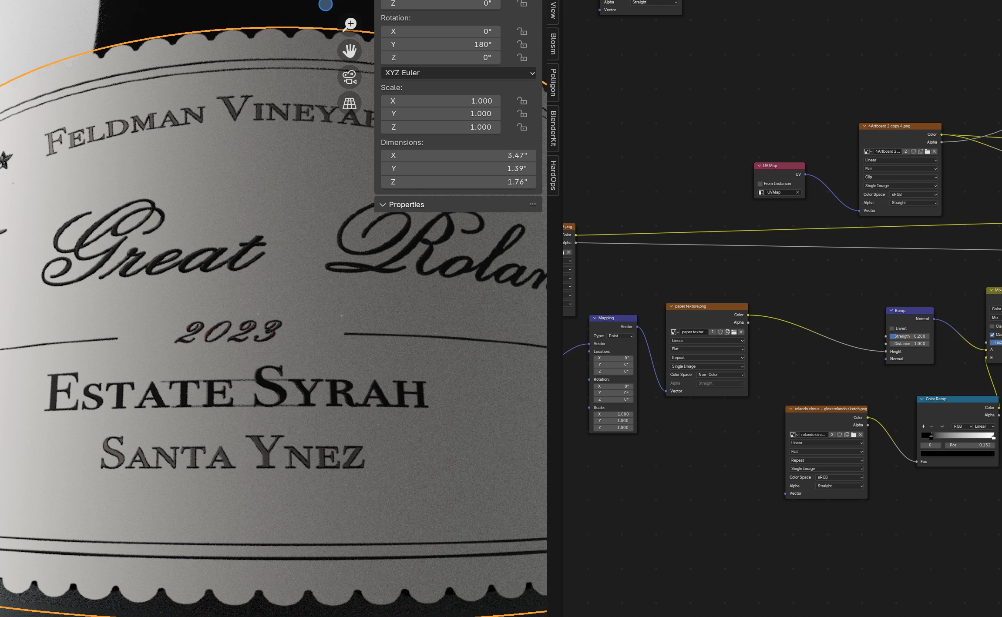Click the lock icon beside Rotation Y
1002x617 pixels.
pyautogui.click(x=522, y=44)
